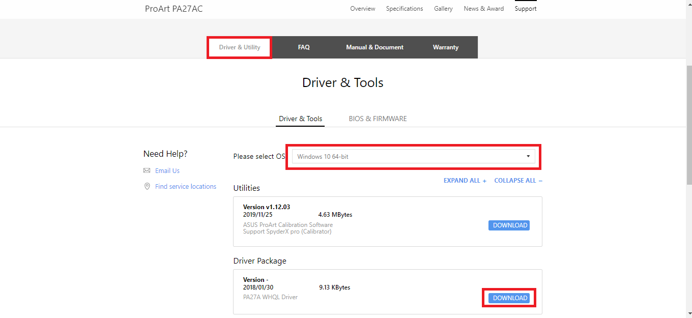The image size is (692, 318).
Task: Click the Please select OS label
Action: pos(259,156)
